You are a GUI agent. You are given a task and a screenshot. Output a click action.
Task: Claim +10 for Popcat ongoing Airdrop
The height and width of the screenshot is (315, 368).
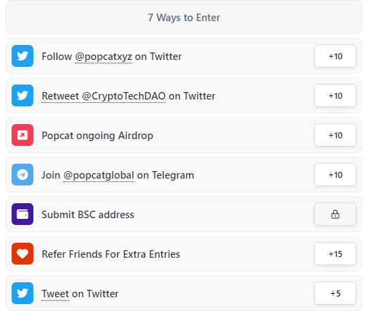(335, 135)
